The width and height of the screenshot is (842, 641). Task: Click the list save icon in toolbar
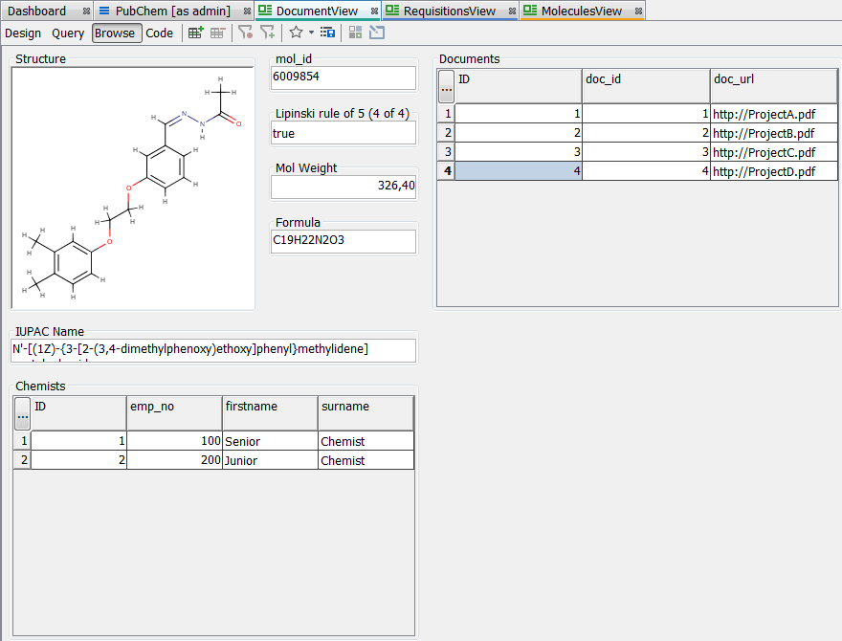point(327,33)
